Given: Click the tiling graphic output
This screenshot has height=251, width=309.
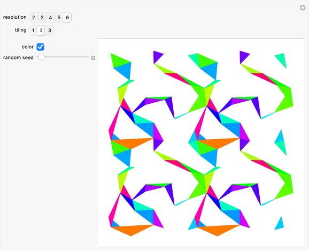Looking at the screenshot, I should click(x=201, y=143).
